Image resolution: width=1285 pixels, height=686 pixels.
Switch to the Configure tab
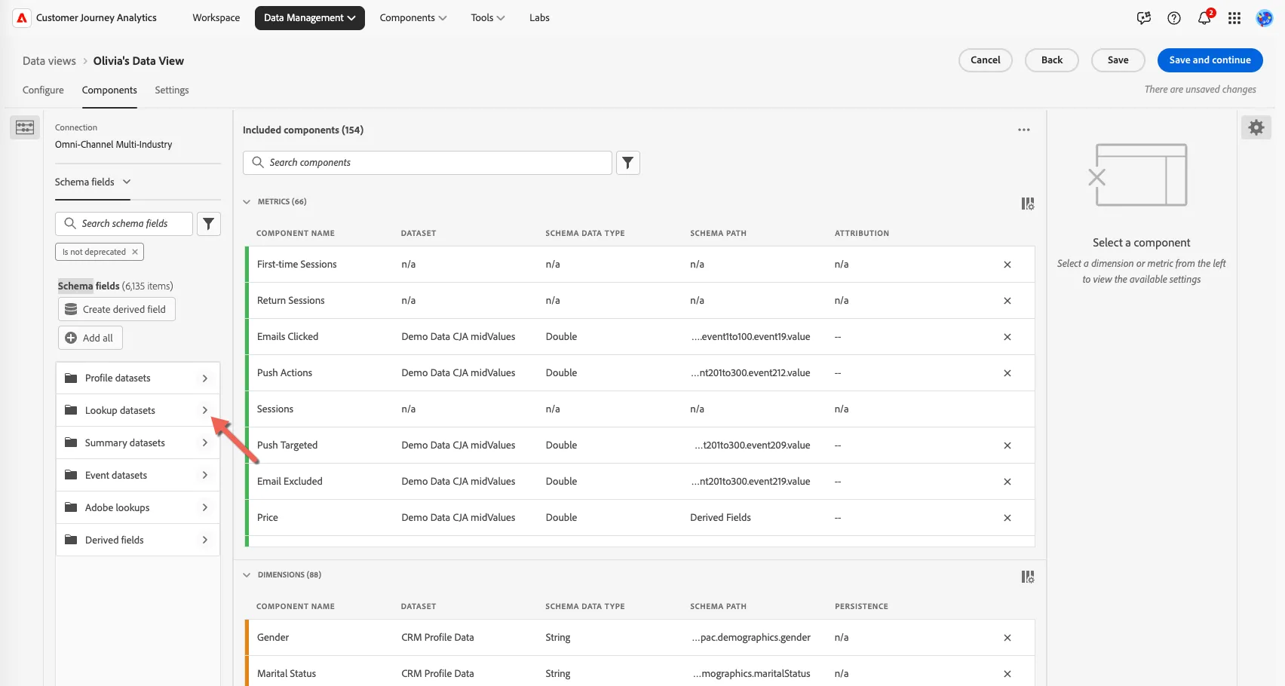(x=43, y=90)
